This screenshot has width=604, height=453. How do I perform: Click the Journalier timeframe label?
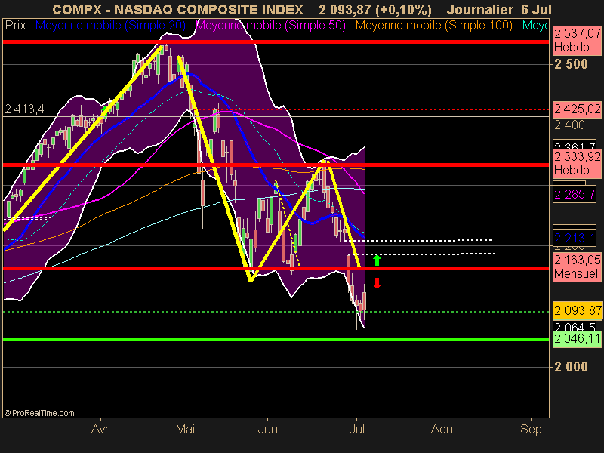tap(479, 10)
